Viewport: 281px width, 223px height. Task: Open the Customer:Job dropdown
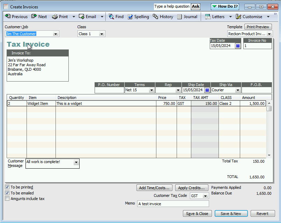click(56, 34)
